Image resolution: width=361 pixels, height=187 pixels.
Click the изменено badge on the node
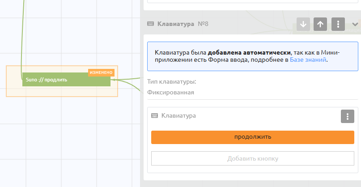[101, 72]
